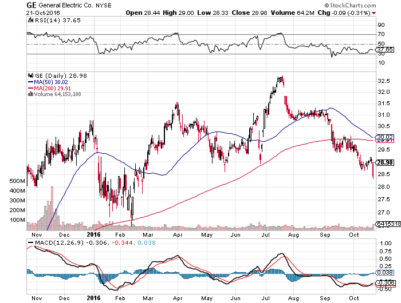This screenshot has width=401, height=303.
Task: Click the 27.0 price axis label
Action: click(384, 213)
